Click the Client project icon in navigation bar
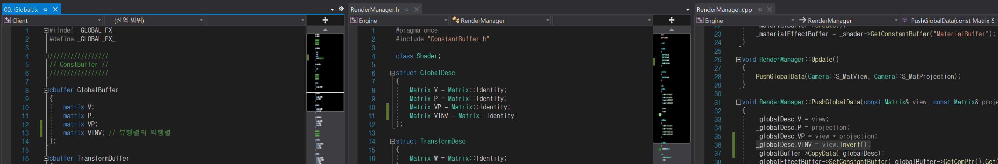Screen dimensions: 998x164 [7, 20]
